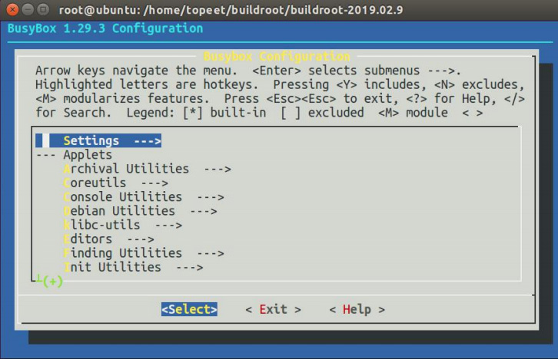Click the arrow after Coreutils
Screen dimensions: 558x359
pyautogui.click(x=154, y=183)
